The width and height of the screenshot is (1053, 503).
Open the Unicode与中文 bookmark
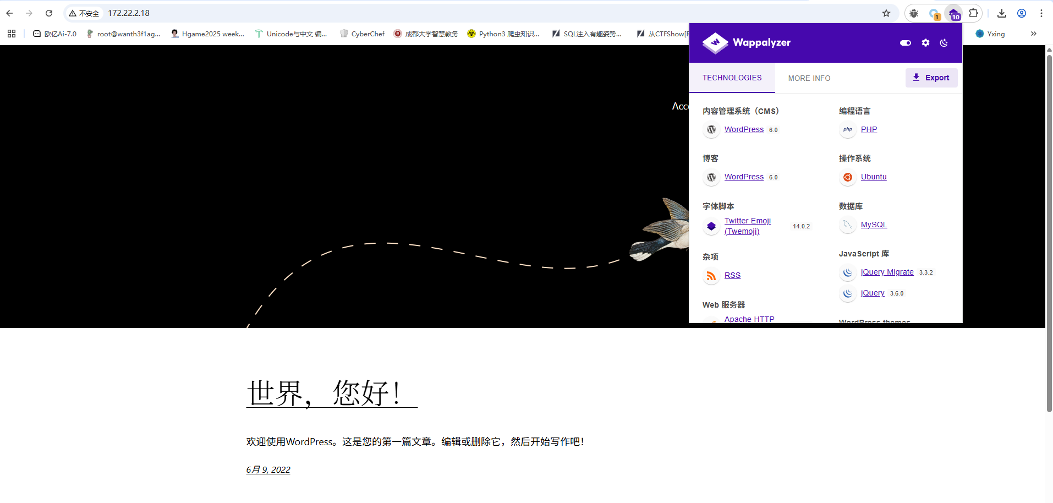[291, 34]
